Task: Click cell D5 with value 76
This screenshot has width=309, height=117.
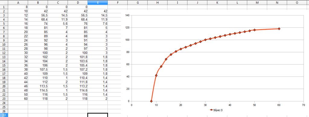Action: tap(78, 23)
